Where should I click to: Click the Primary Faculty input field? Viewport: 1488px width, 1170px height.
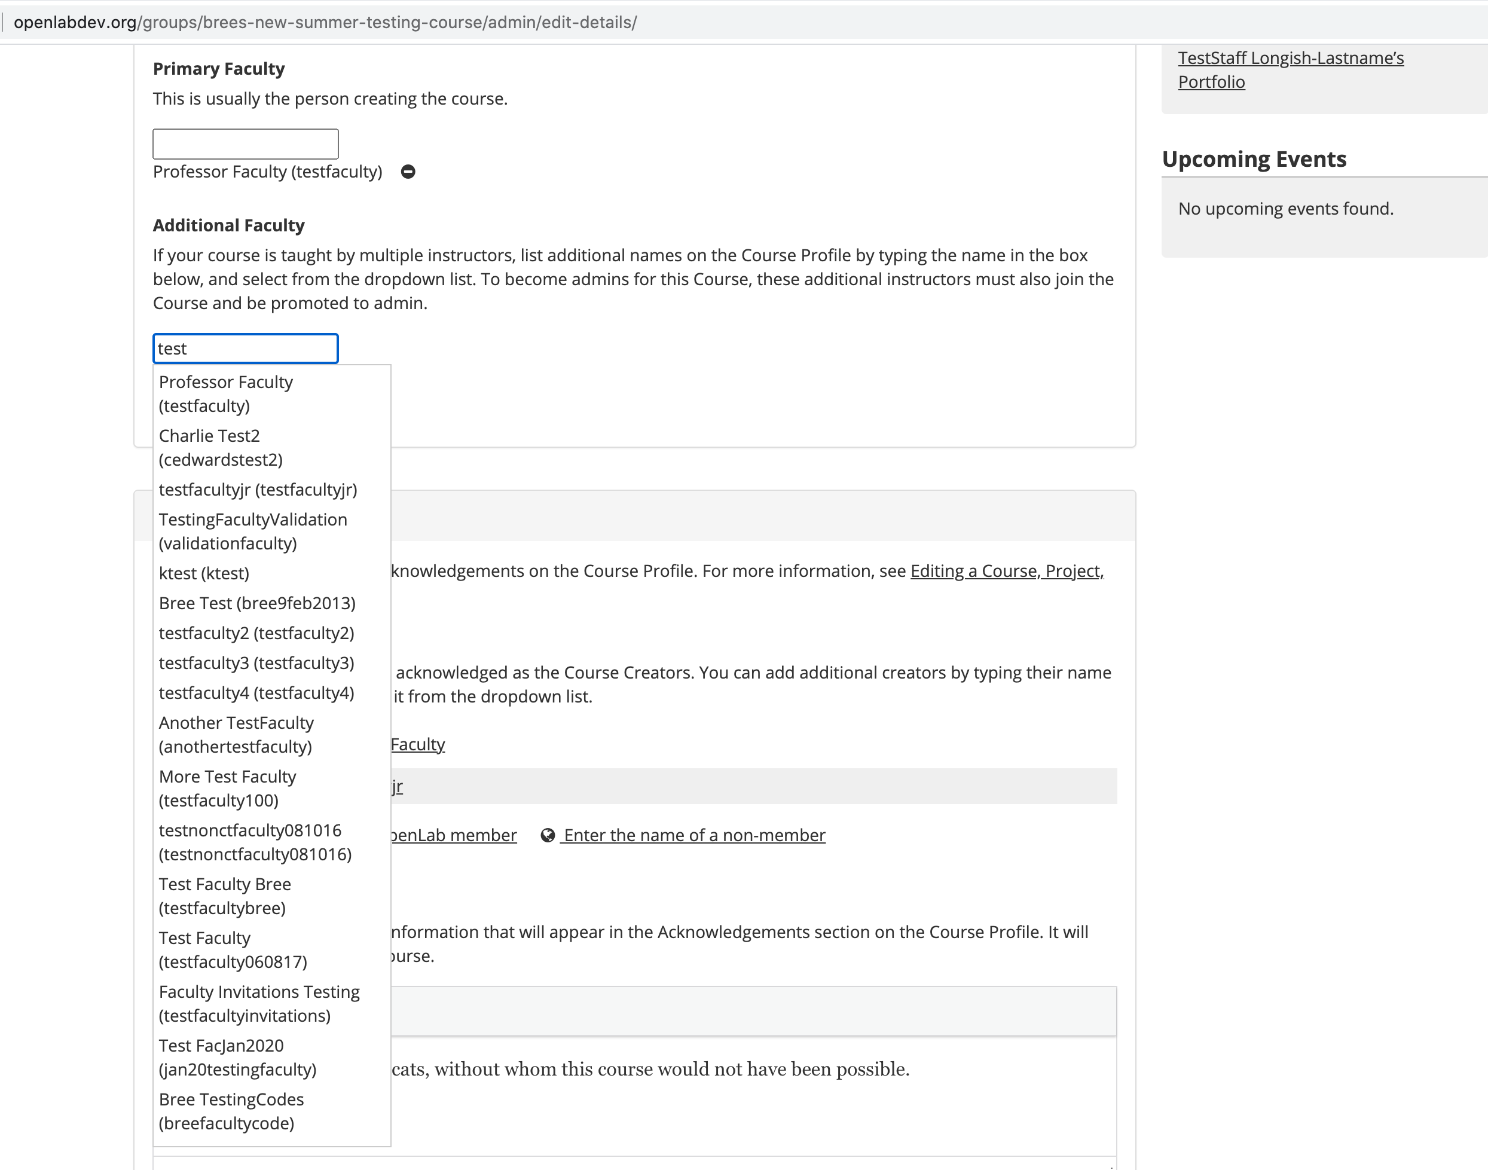[245, 144]
